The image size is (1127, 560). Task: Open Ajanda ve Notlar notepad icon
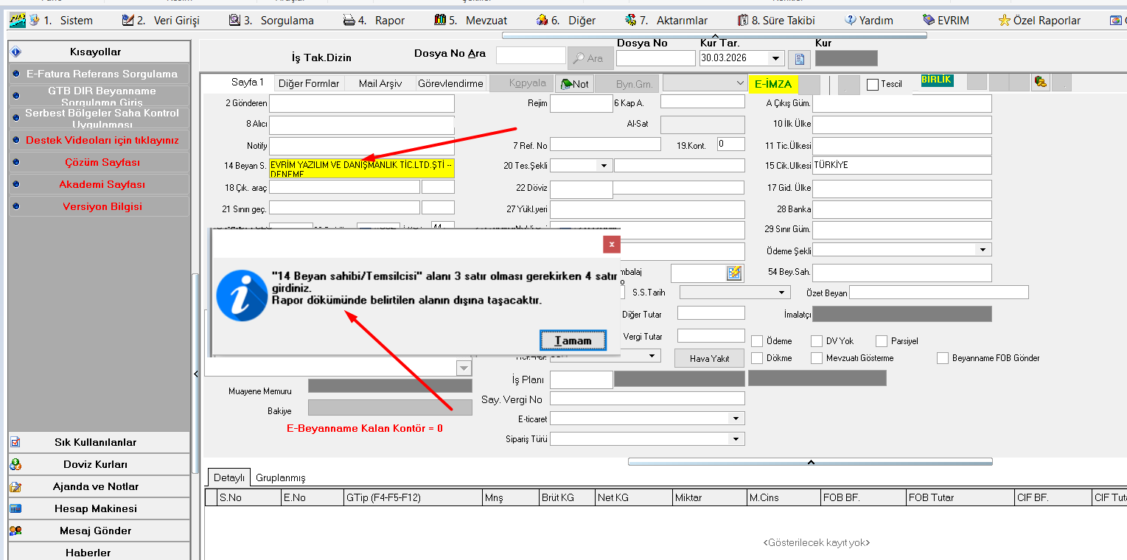point(15,487)
